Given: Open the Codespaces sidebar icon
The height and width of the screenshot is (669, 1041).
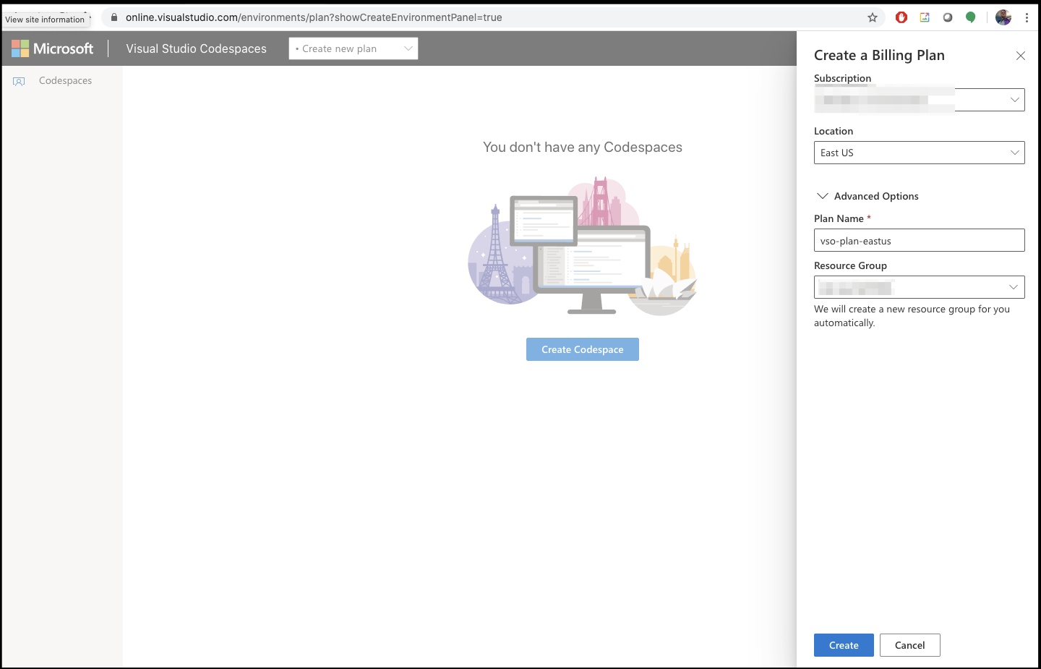Looking at the screenshot, I should coord(19,81).
